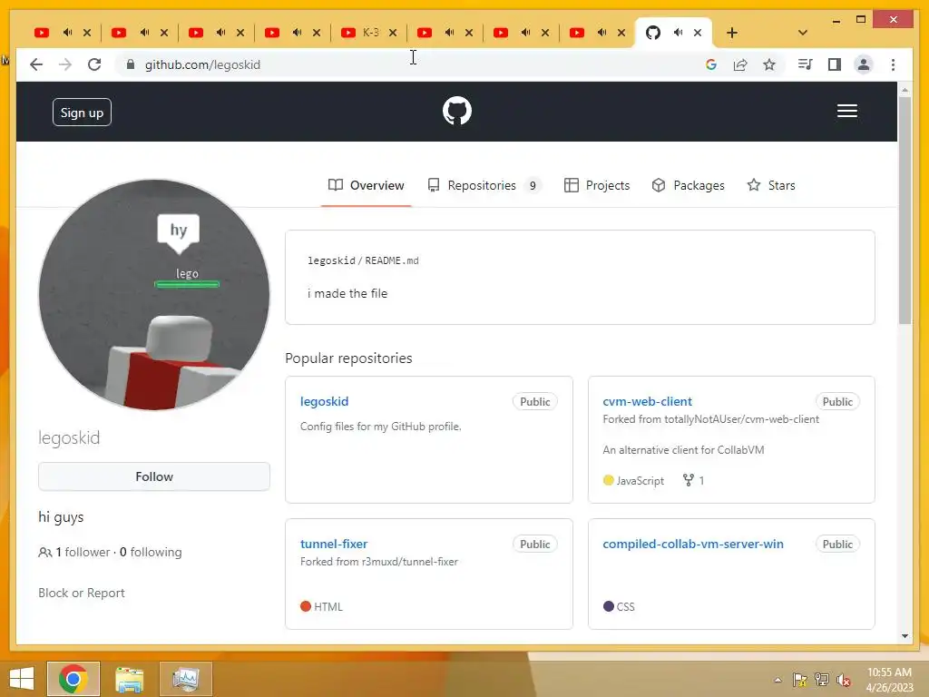
Task: Go forward in browser history
Action: 65,64
